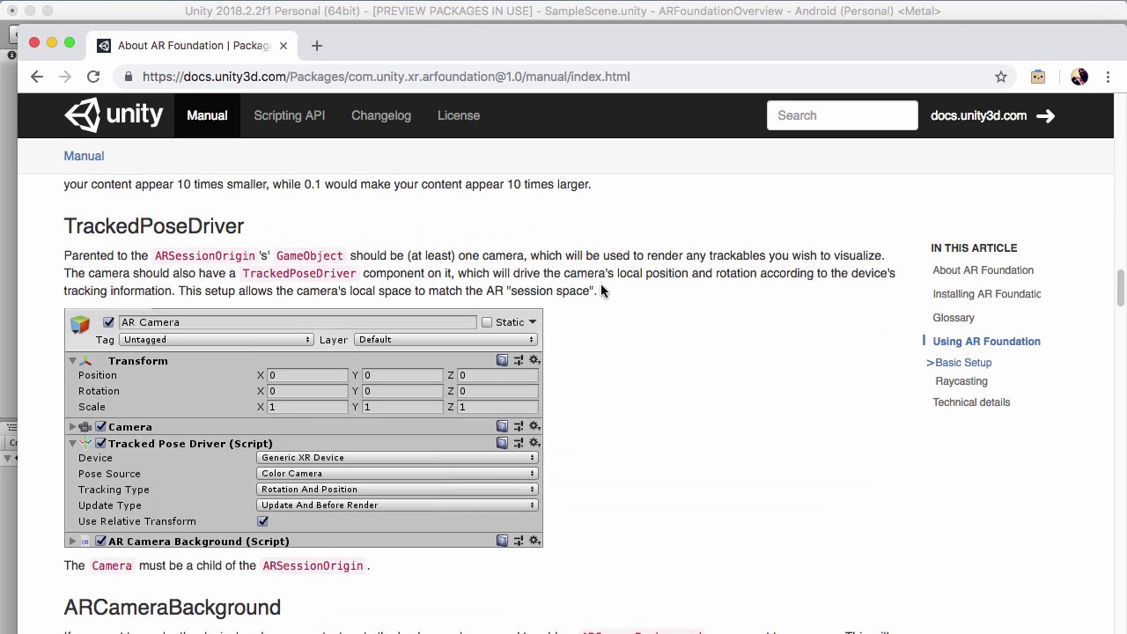Jump to Using AR Foundation section
Image resolution: width=1127 pixels, height=634 pixels.
[x=987, y=342]
